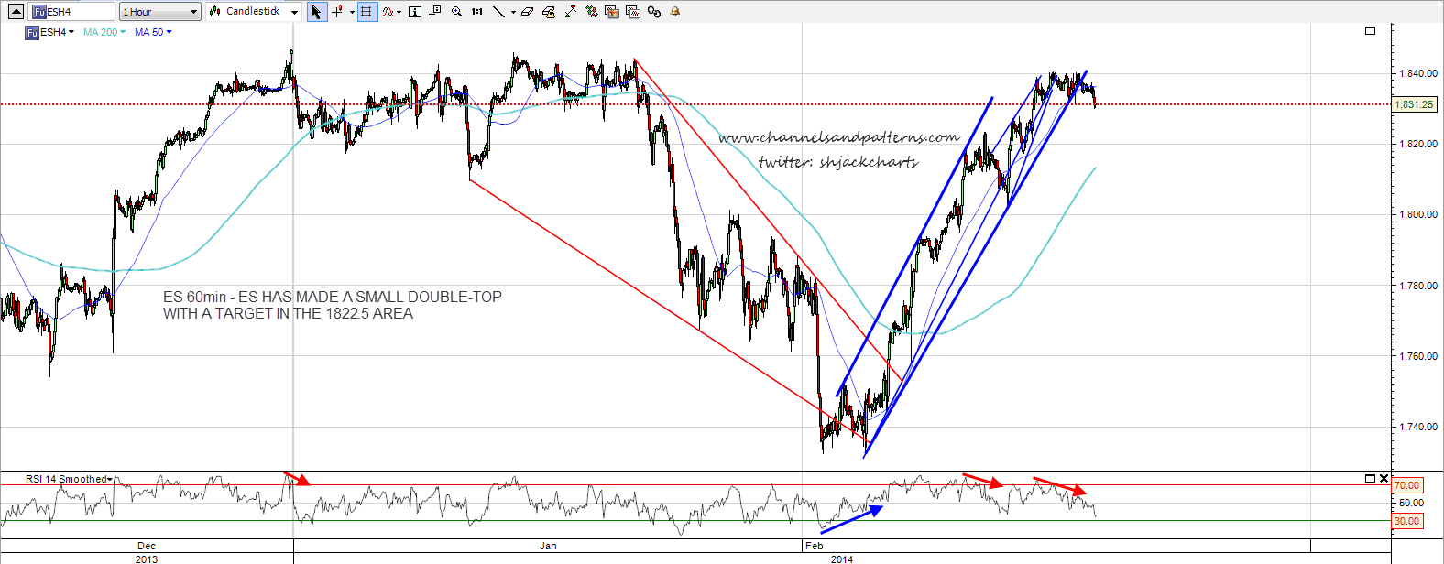The height and width of the screenshot is (564, 1444).
Task: Click the ESH4 symbol input field
Action: tap(73, 12)
